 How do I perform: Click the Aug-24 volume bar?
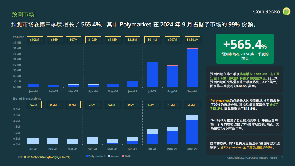pyautogui.click(x=172, y=76)
